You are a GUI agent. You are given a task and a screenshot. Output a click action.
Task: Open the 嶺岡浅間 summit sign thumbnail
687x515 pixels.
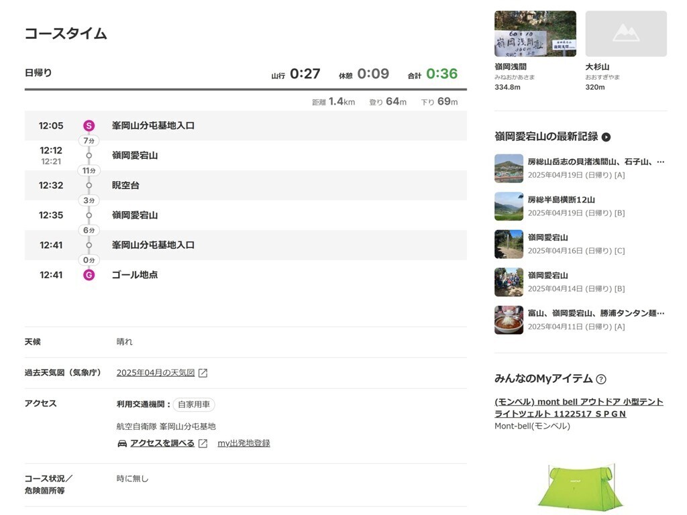tap(535, 34)
